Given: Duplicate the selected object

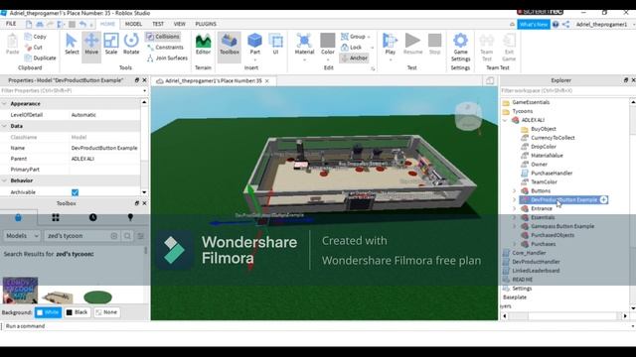Looking at the screenshot, I should coord(40,58).
